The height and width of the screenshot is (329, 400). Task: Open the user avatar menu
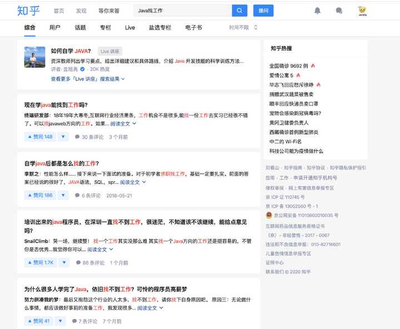point(362,11)
